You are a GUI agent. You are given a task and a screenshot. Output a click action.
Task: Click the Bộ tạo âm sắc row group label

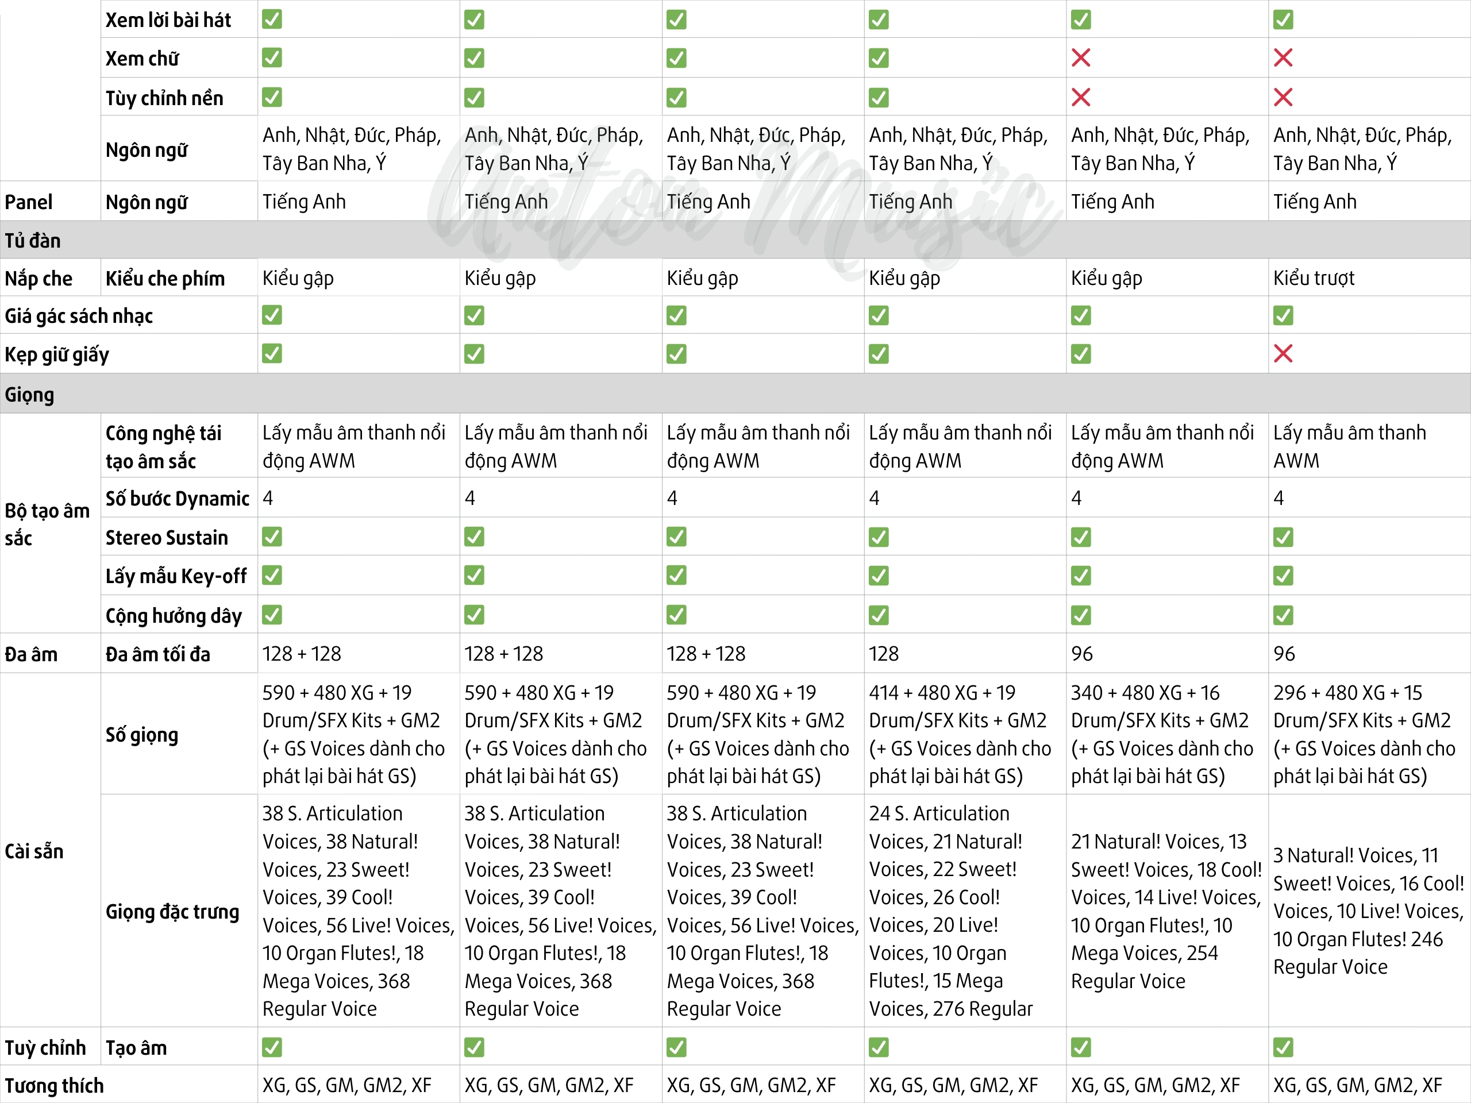[47, 524]
